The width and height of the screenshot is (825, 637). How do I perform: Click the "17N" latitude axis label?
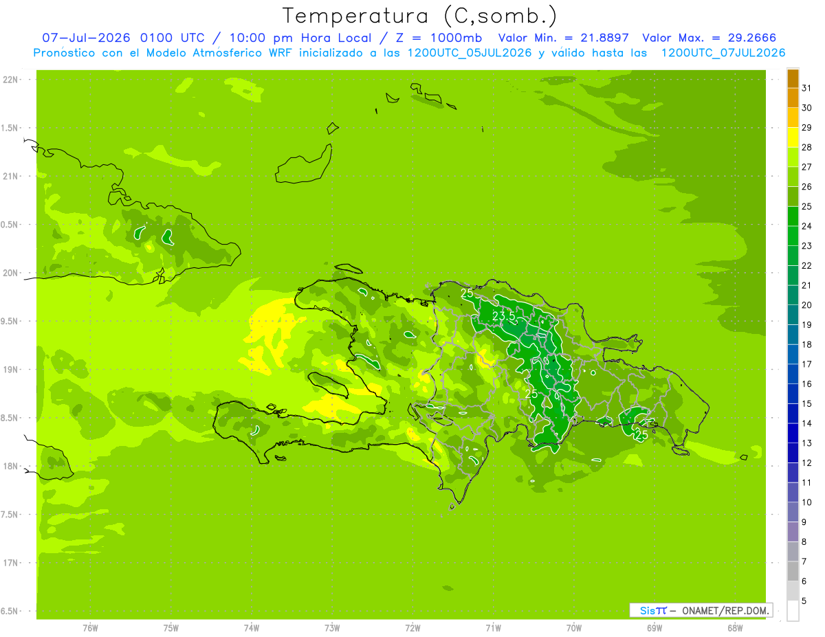pyautogui.click(x=12, y=563)
